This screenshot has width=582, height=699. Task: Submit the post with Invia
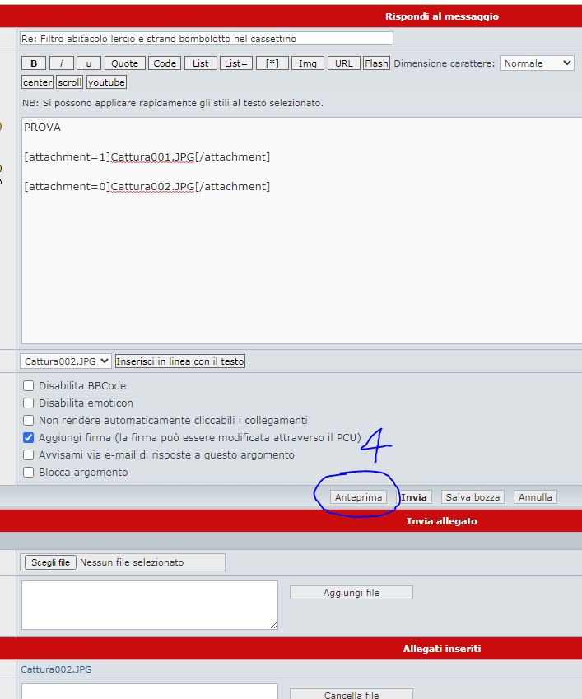pyautogui.click(x=414, y=497)
